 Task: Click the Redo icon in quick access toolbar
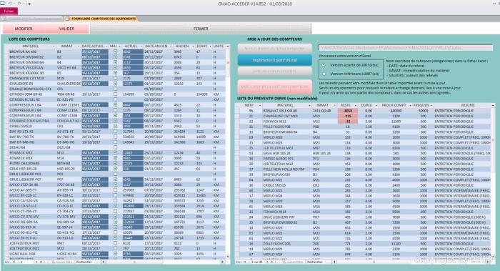[x=19, y=4]
